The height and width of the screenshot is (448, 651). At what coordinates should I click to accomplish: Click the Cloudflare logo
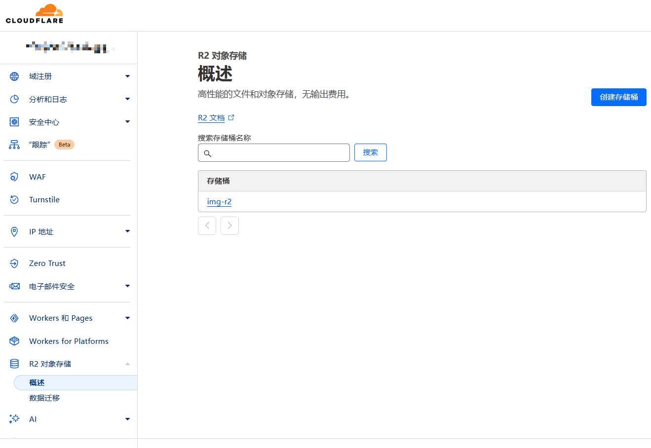35,14
